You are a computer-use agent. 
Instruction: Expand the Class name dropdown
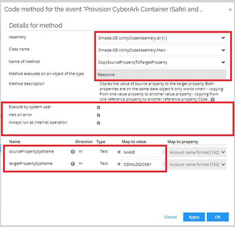(161, 50)
